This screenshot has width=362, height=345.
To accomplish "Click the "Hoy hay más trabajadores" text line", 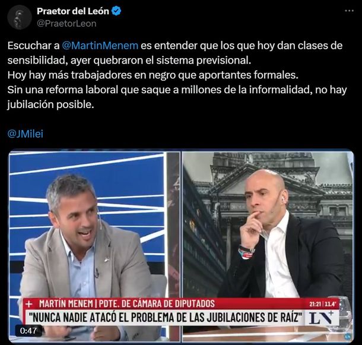I will (x=153, y=75).
